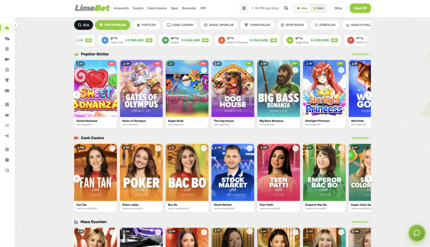Favorite Gates of Olympus with its heart icon

pos(158,70)
